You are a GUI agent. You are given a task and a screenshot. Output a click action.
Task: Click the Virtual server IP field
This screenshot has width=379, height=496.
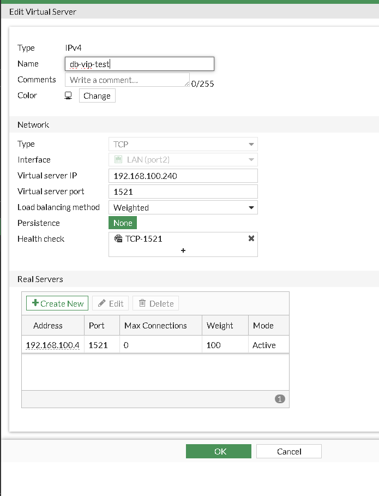click(x=183, y=176)
